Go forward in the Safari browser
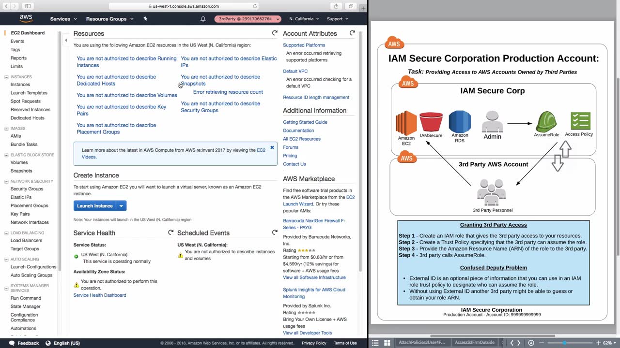This screenshot has width=620, height=348. (x=16, y=6)
